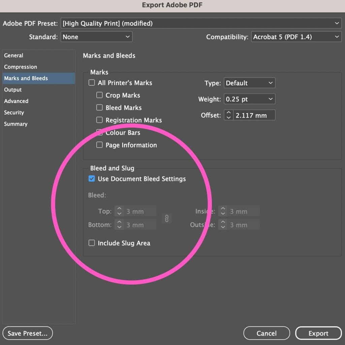Click the Save Preset button
Screen dimensions: 345x345
click(x=28, y=333)
